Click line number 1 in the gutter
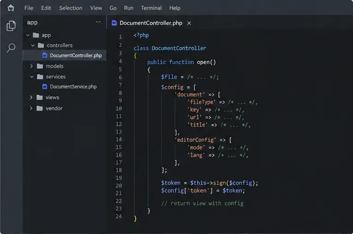This screenshot has width=353, height=234. tap(120, 37)
